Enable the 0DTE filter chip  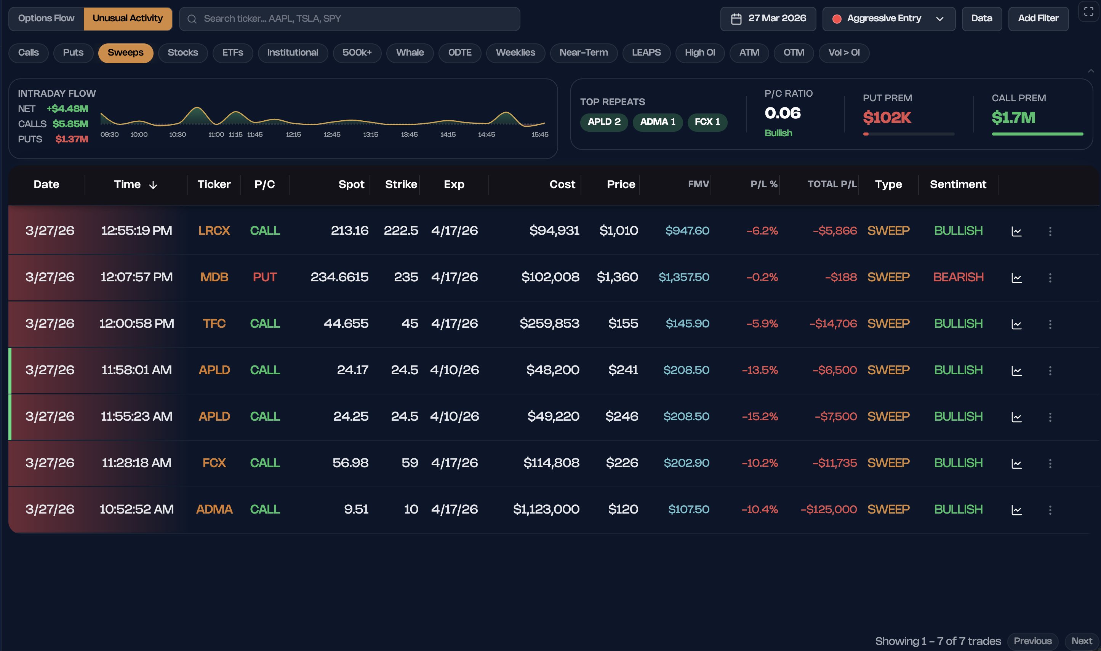click(459, 53)
